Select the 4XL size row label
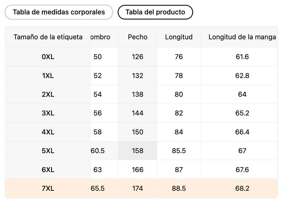 click(x=48, y=132)
